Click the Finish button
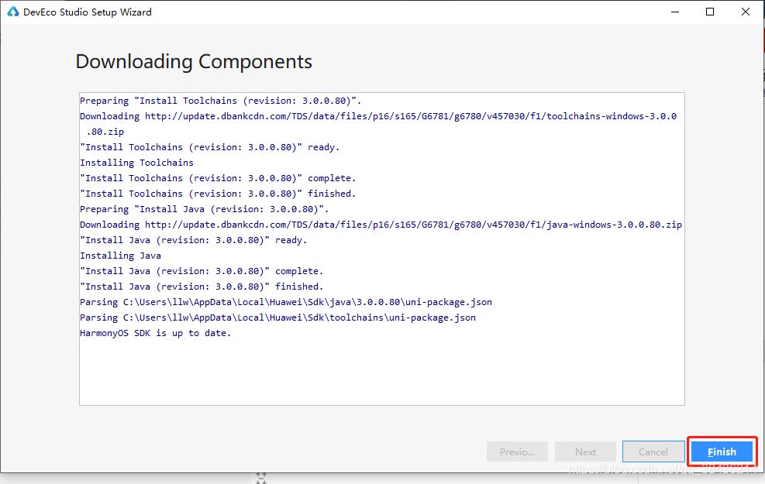Image resolution: width=765 pixels, height=484 pixels. pyautogui.click(x=722, y=451)
